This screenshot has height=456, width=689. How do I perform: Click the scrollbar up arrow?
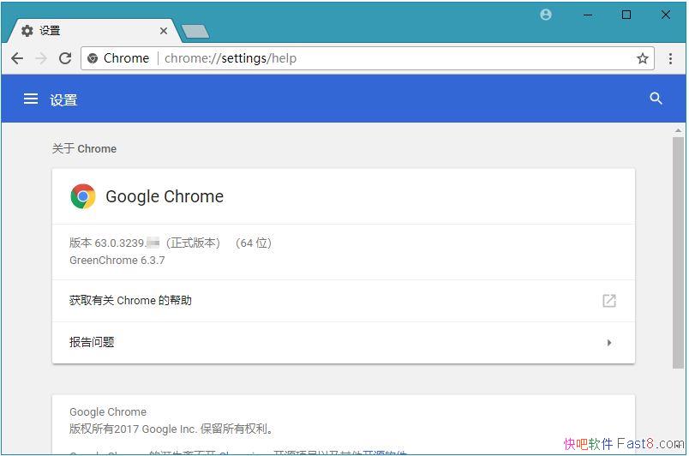[x=678, y=130]
